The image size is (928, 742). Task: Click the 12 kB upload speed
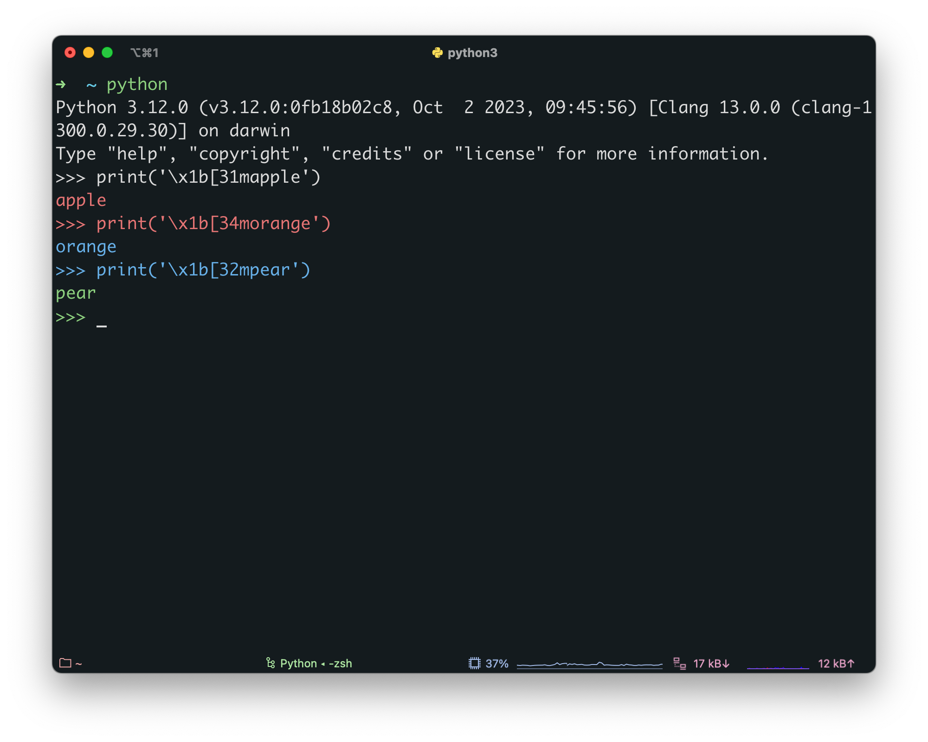(836, 664)
